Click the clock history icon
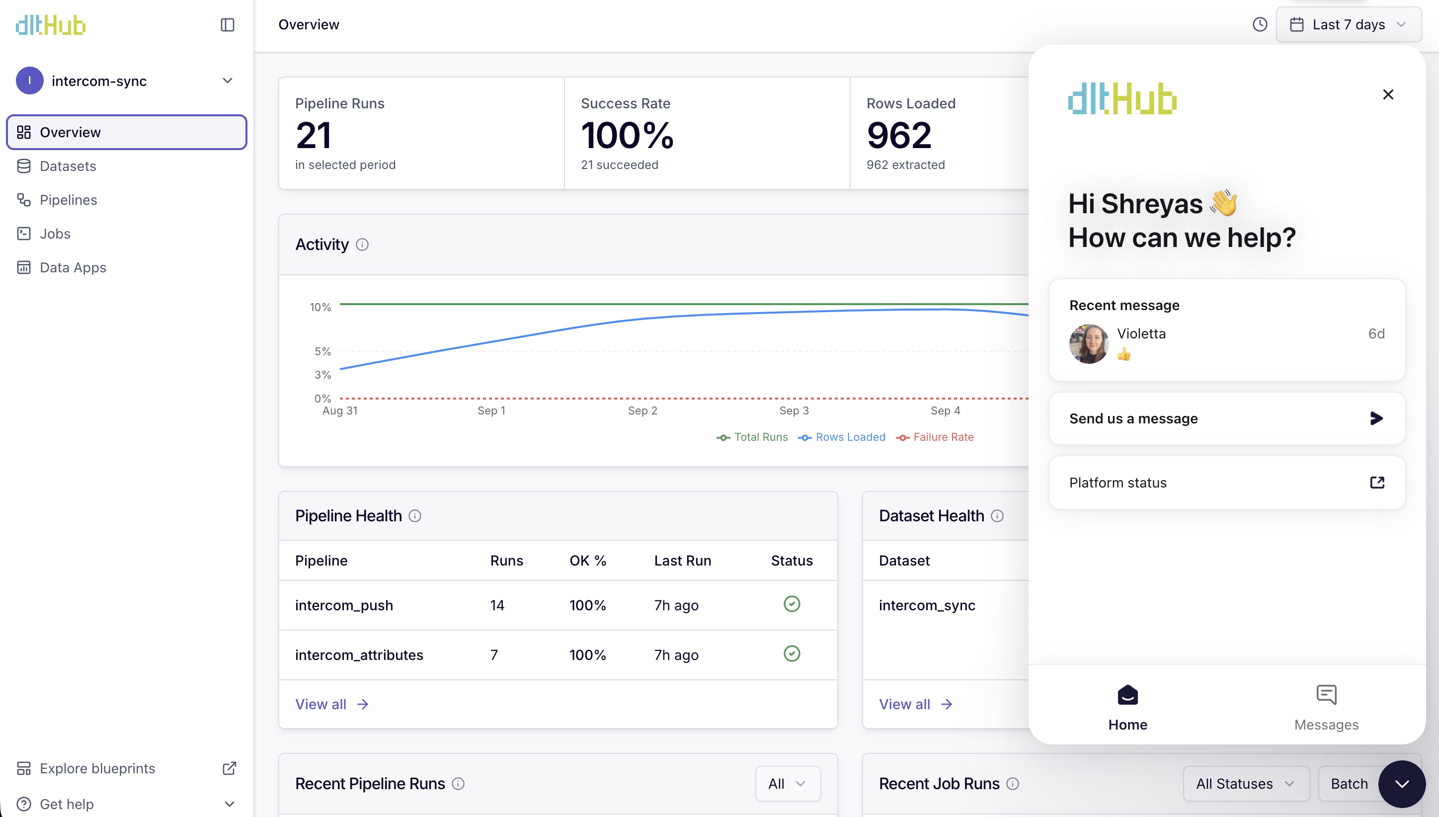Screen dimensions: 1439x817 1260,25
